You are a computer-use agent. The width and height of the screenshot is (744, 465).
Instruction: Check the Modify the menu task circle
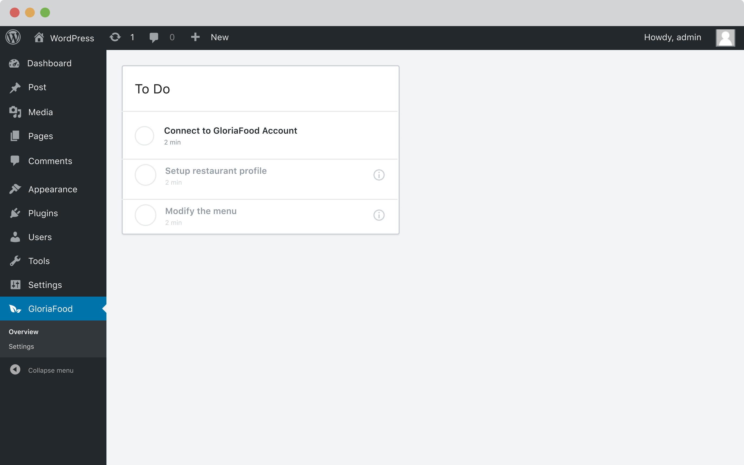[145, 215]
